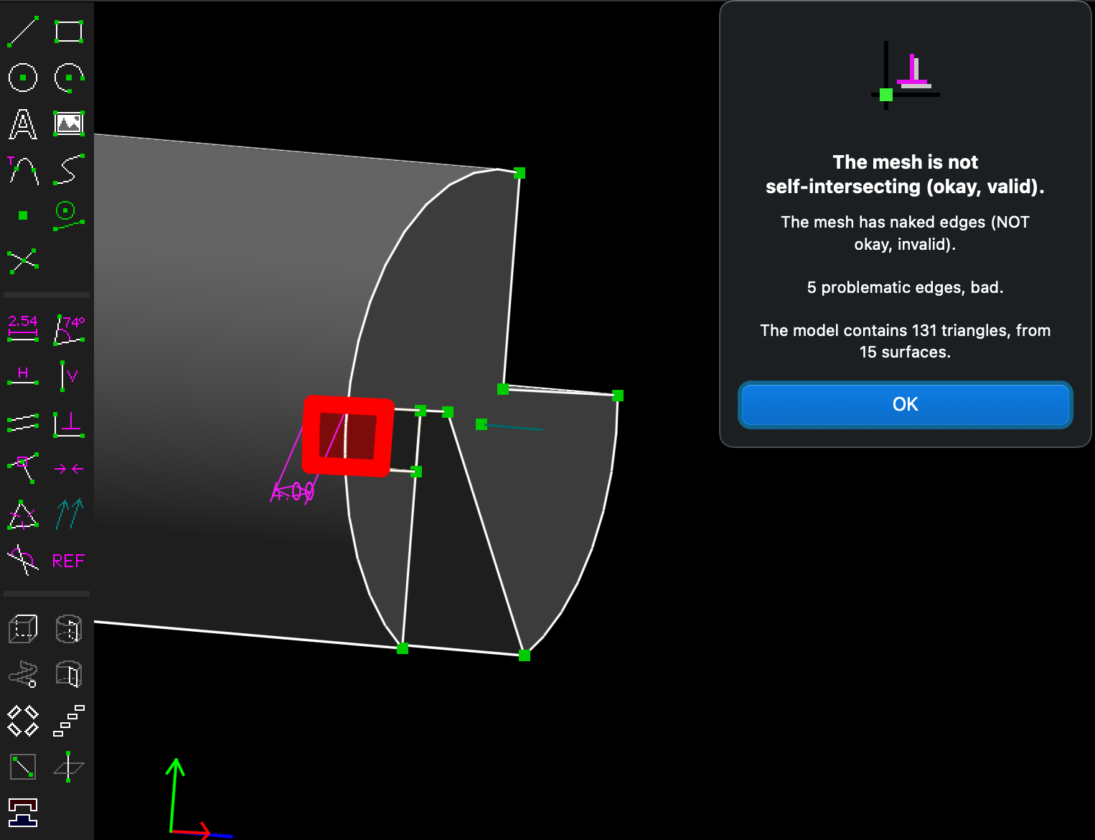The image size is (1095, 840).
Task: Click the extrude new group icon
Action: tap(22, 629)
